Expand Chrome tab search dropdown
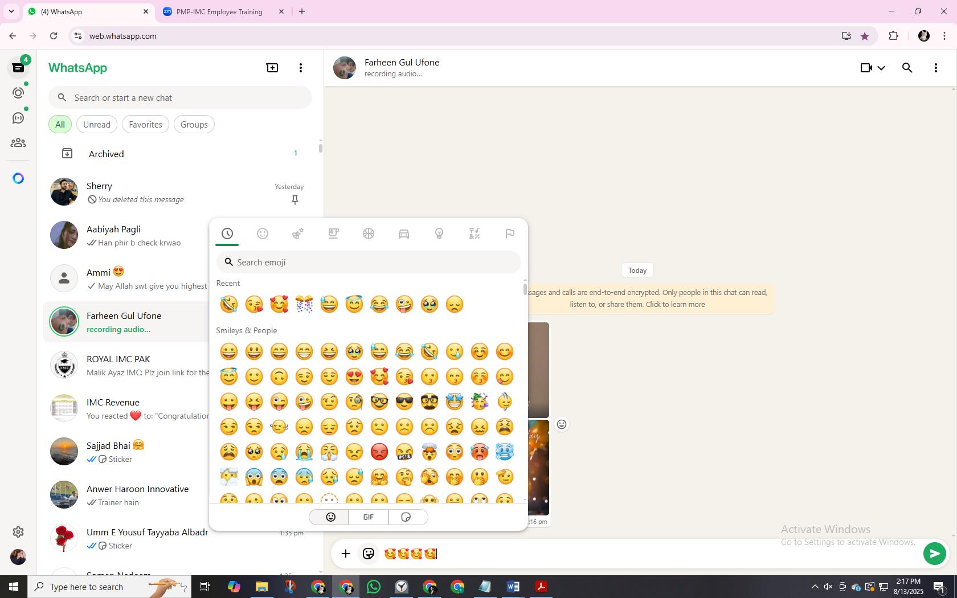Image resolution: width=957 pixels, height=598 pixels. pos(11,11)
